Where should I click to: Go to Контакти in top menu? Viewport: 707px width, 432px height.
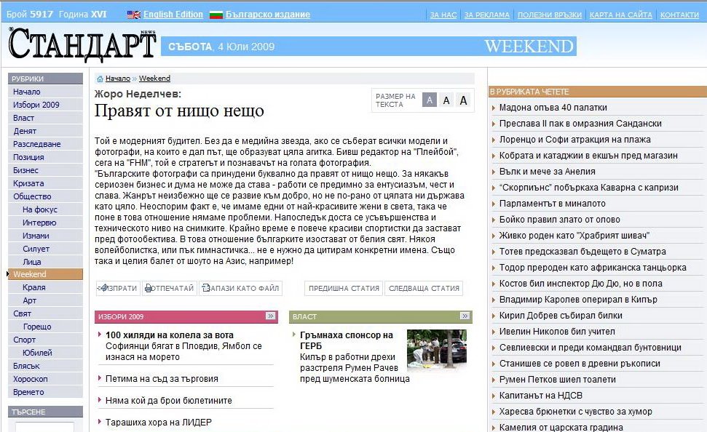pos(679,15)
